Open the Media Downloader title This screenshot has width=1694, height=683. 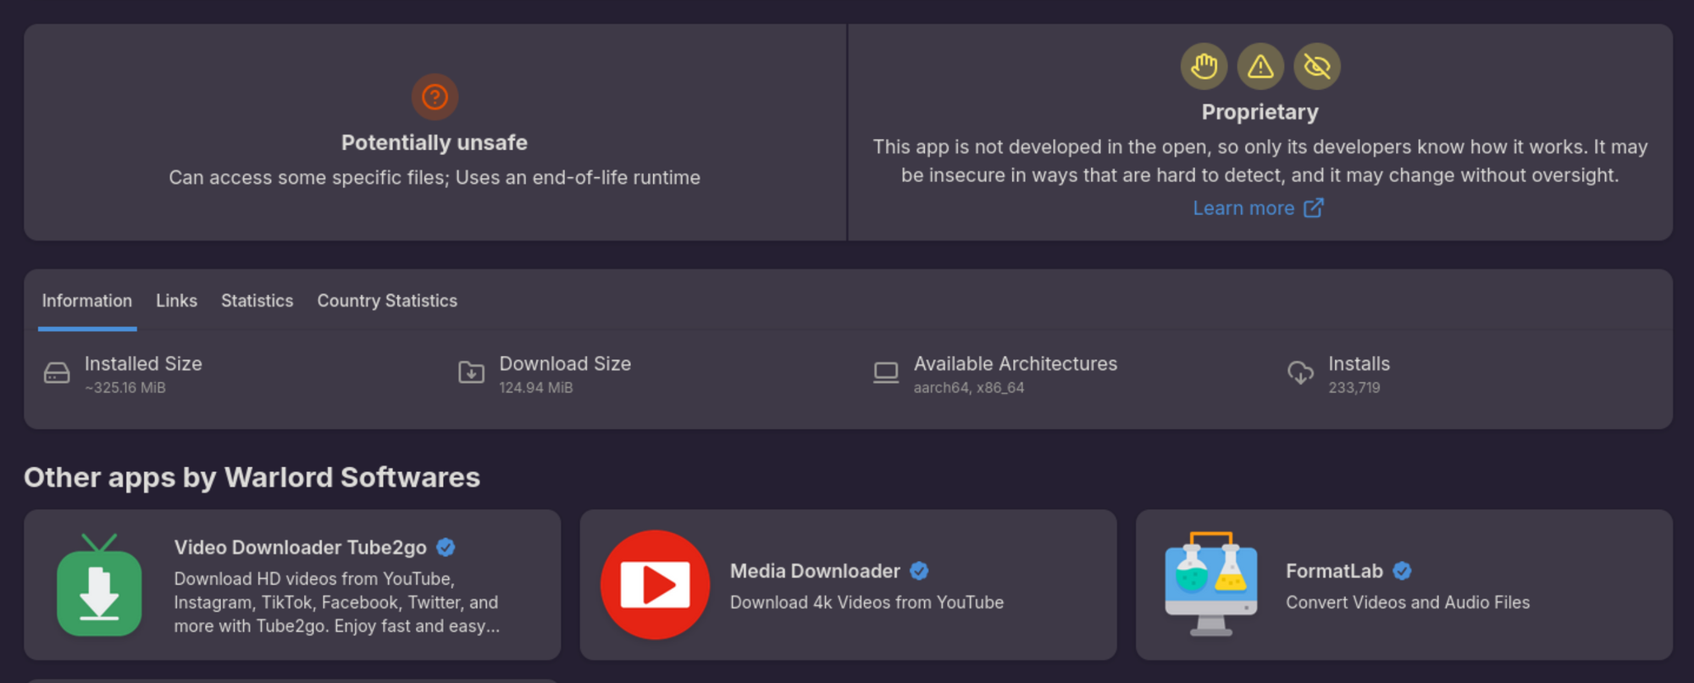[815, 571]
